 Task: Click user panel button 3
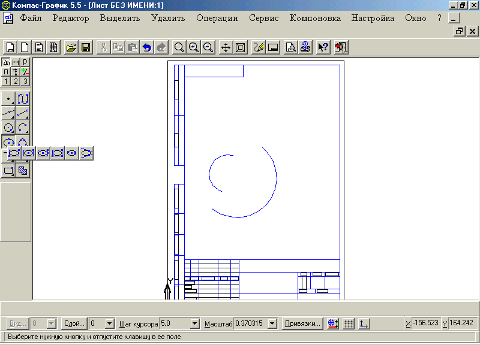pyautogui.click(x=25, y=81)
